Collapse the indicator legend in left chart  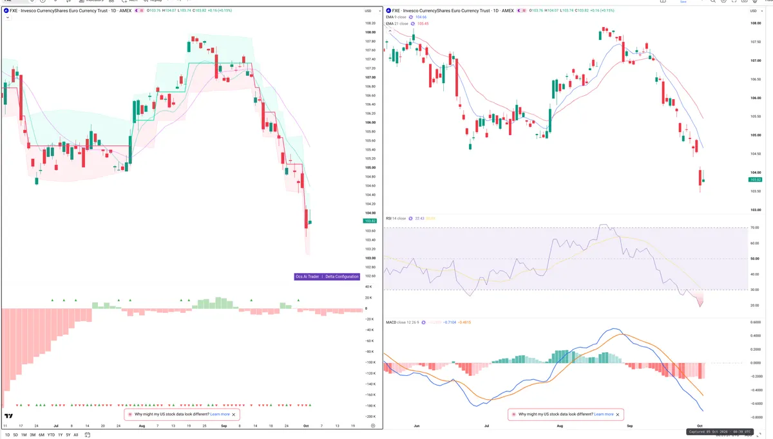pyautogui.click(x=6, y=17)
